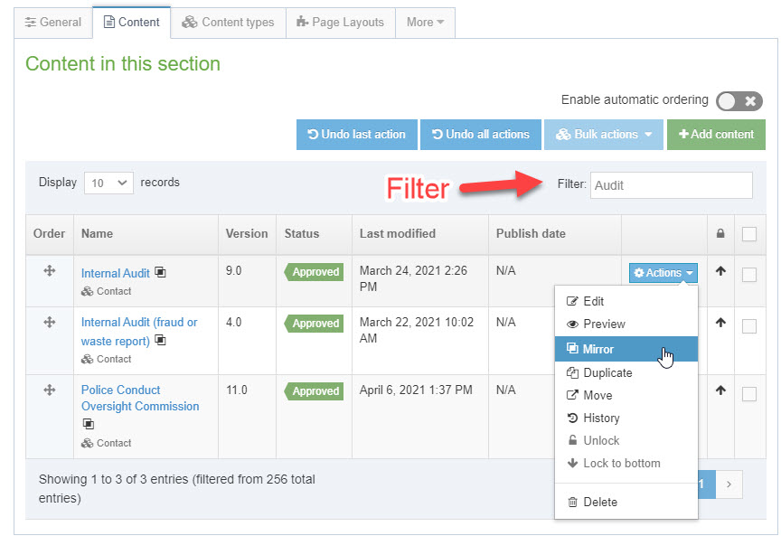The image size is (781, 536).
Task: Open the Bulk actions dropdown
Action: [x=604, y=135]
